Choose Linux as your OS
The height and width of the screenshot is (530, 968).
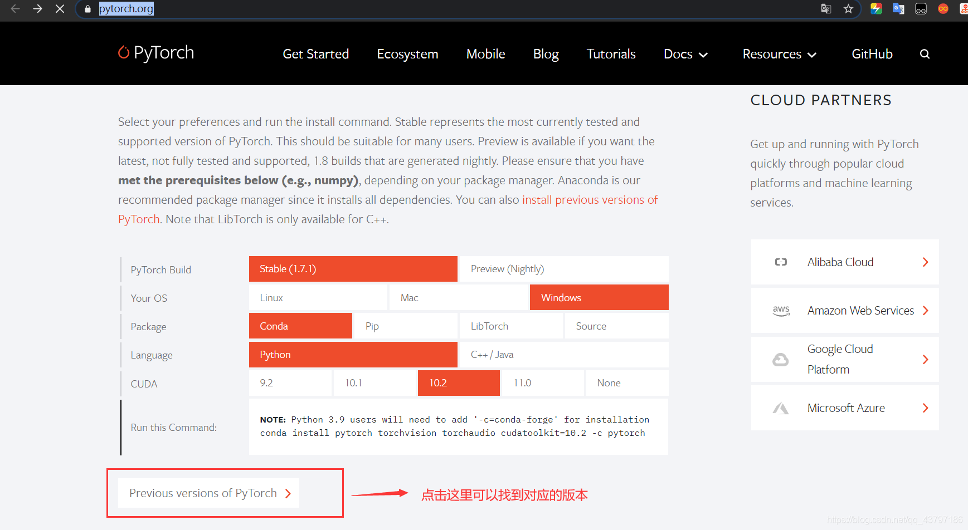(x=318, y=298)
